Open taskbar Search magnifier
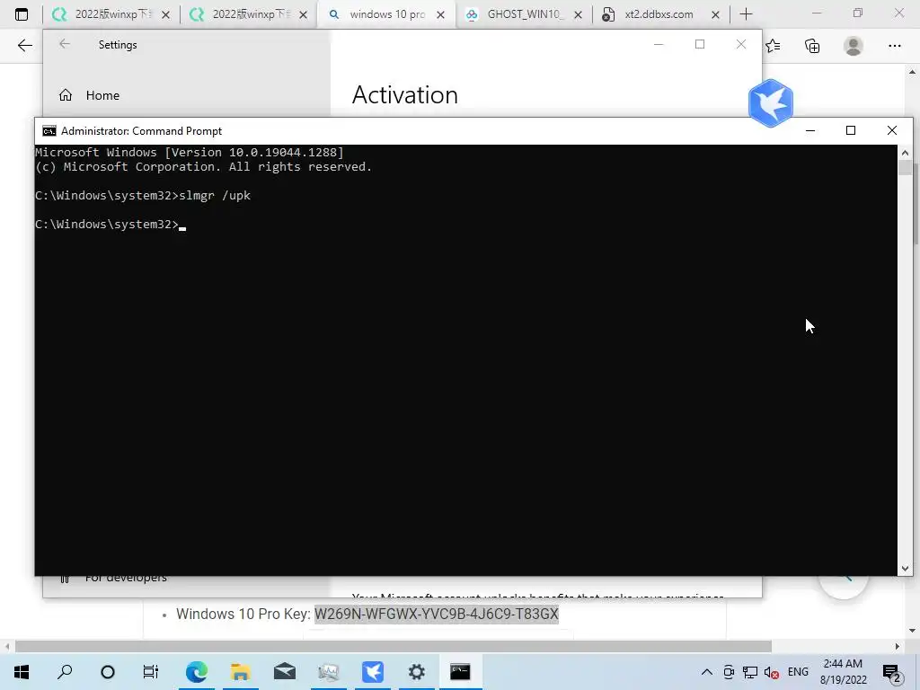The image size is (920, 690). (65, 672)
